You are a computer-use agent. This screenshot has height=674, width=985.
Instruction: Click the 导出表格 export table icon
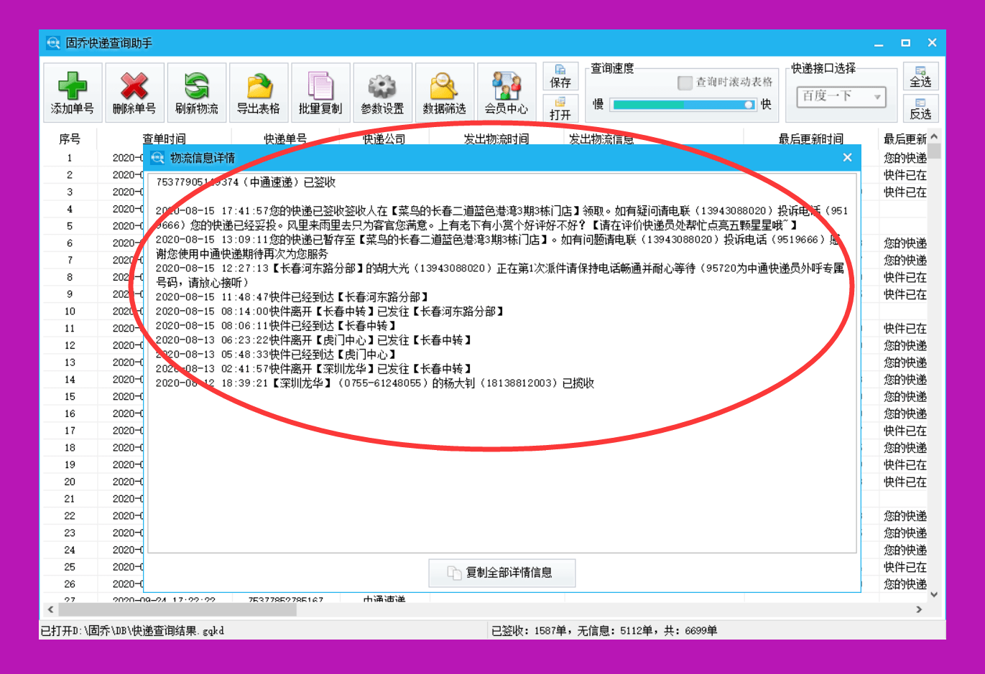click(x=259, y=92)
